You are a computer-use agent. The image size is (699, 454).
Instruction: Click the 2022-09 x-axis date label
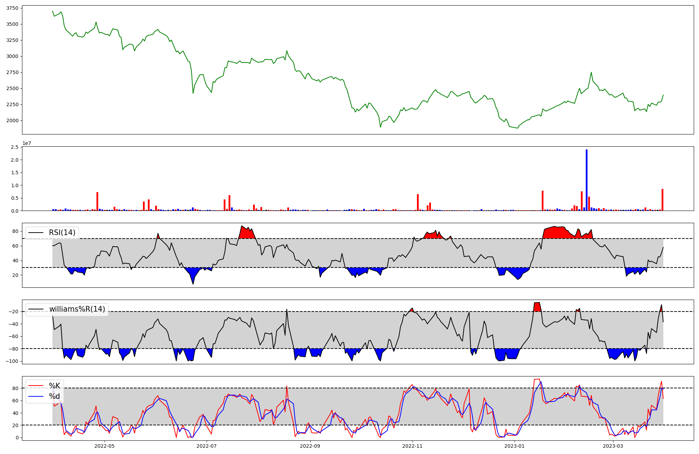pyautogui.click(x=310, y=446)
